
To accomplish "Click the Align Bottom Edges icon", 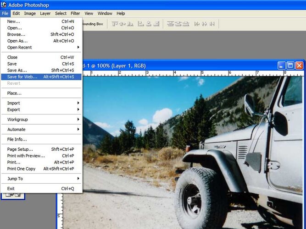I will point(130,24).
